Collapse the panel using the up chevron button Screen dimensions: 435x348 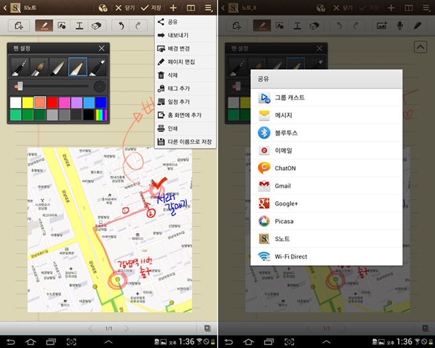click(x=420, y=47)
